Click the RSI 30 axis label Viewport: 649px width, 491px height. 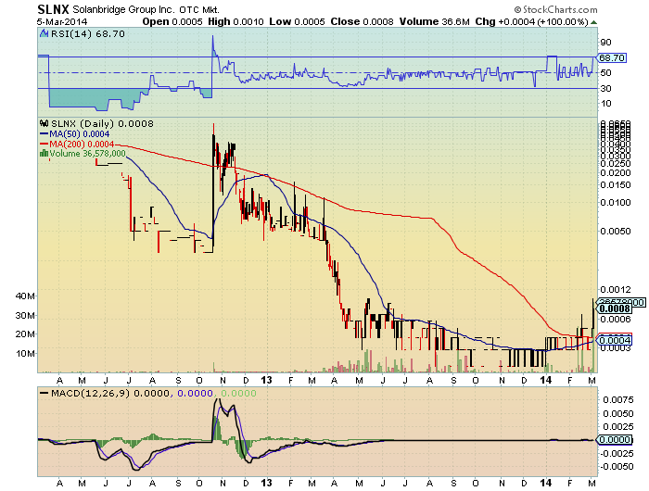pyautogui.click(x=605, y=89)
